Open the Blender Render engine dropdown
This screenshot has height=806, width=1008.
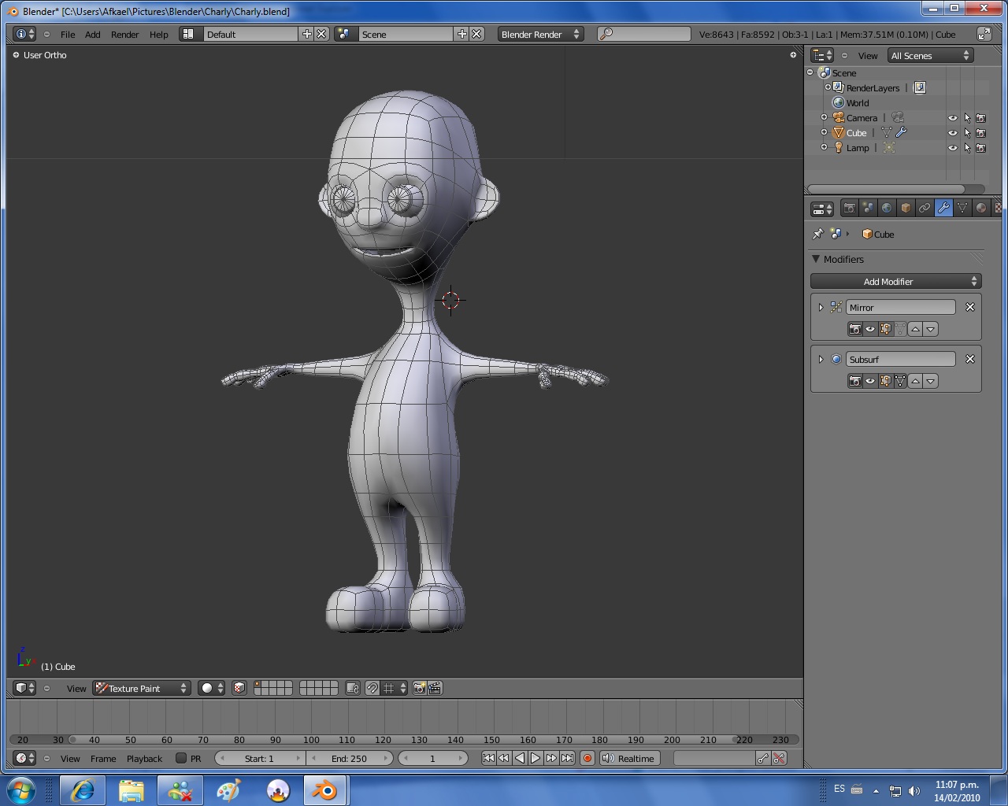click(x=540, y=35)
